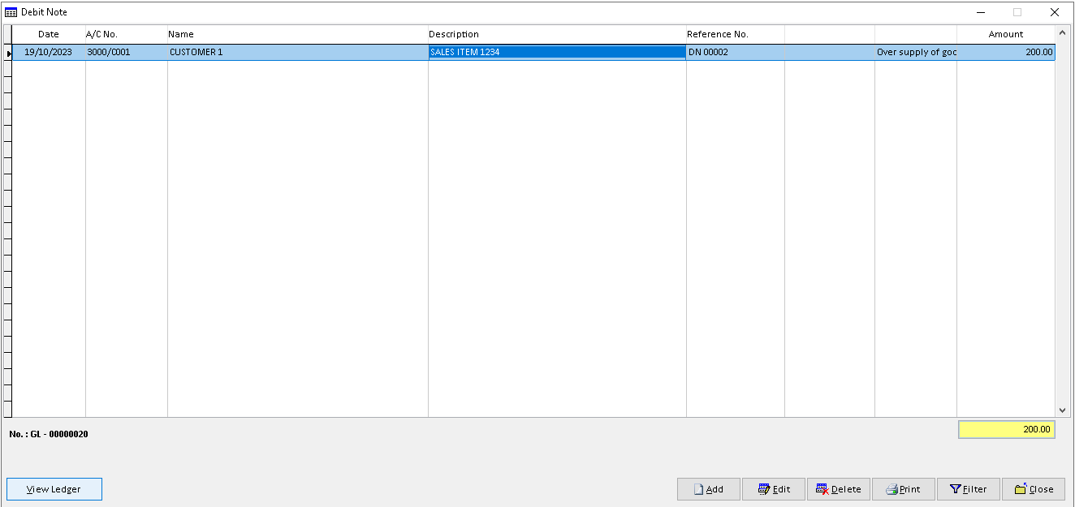
Task: Open the View Ledger button
Action: [54, 489]
